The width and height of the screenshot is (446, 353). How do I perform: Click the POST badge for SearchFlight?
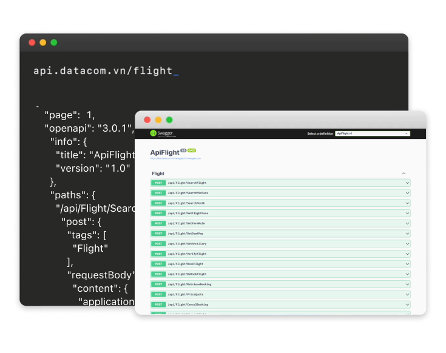coord(158,183)
